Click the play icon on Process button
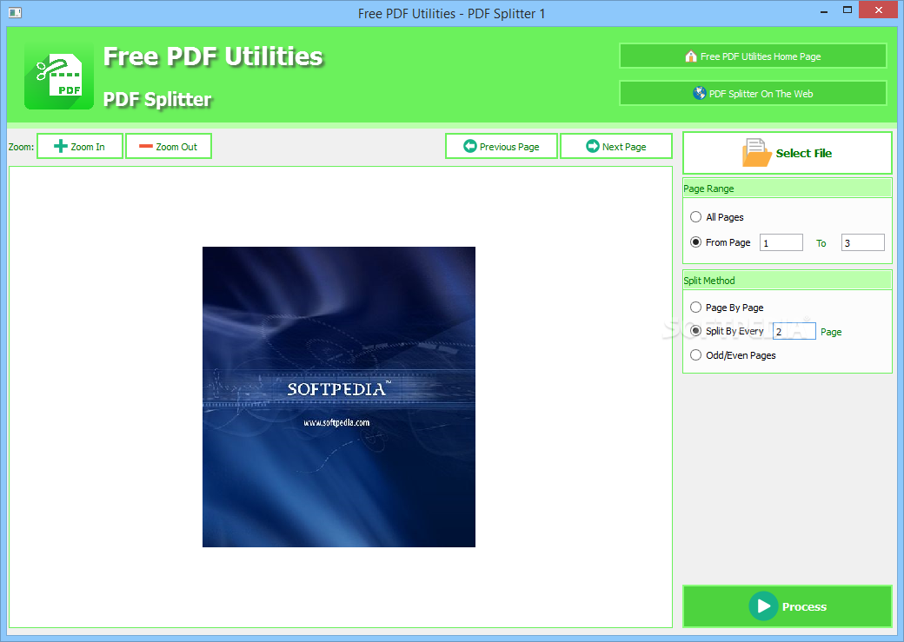The image size is (904, 642). click(x=763, y=606)
